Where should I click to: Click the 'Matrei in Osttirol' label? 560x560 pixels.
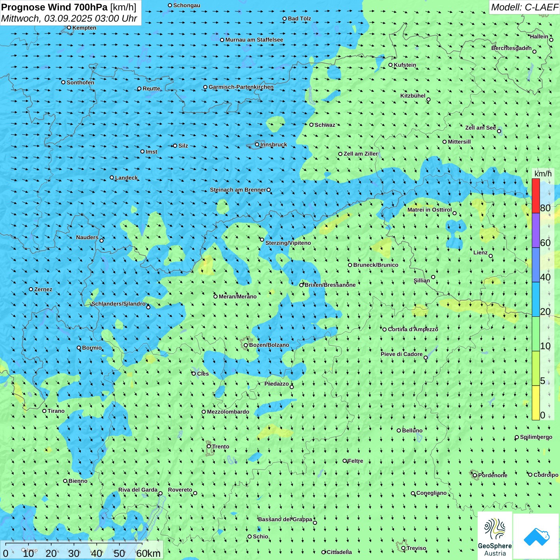coord(430,210)
